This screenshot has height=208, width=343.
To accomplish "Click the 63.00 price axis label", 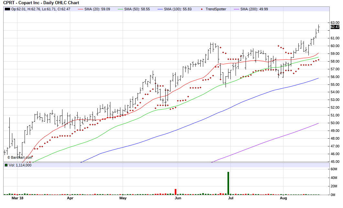I will [x=335, y=23].
